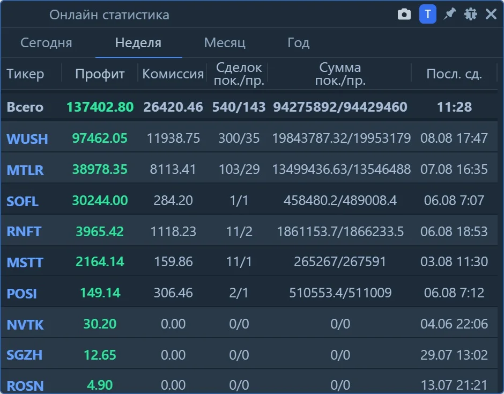504x394 pixels.
Task: Click MTLR commission 8113.41
Action: tap(173, 169)
